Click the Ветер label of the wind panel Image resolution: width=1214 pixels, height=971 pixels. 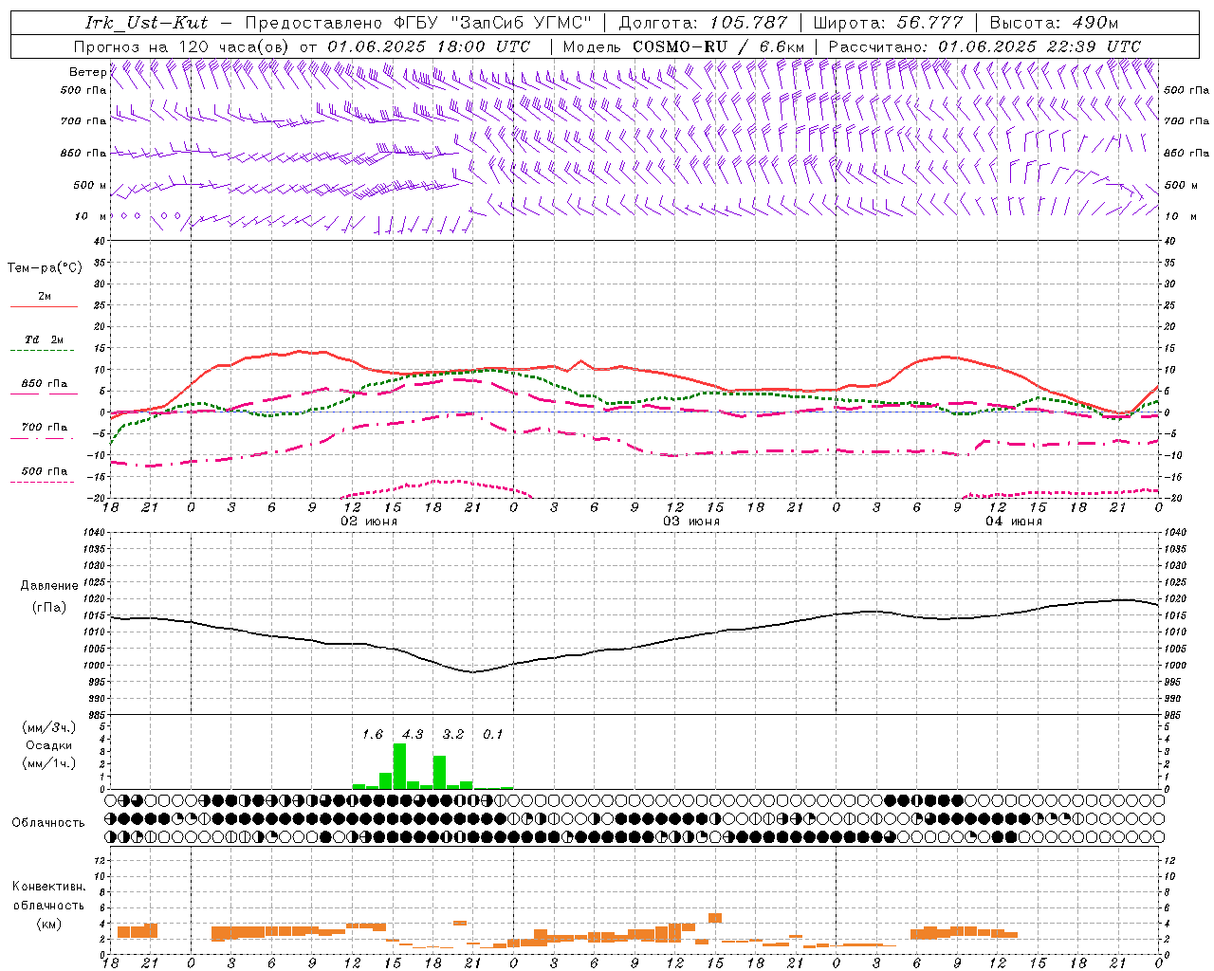click(x=87, y=72)
